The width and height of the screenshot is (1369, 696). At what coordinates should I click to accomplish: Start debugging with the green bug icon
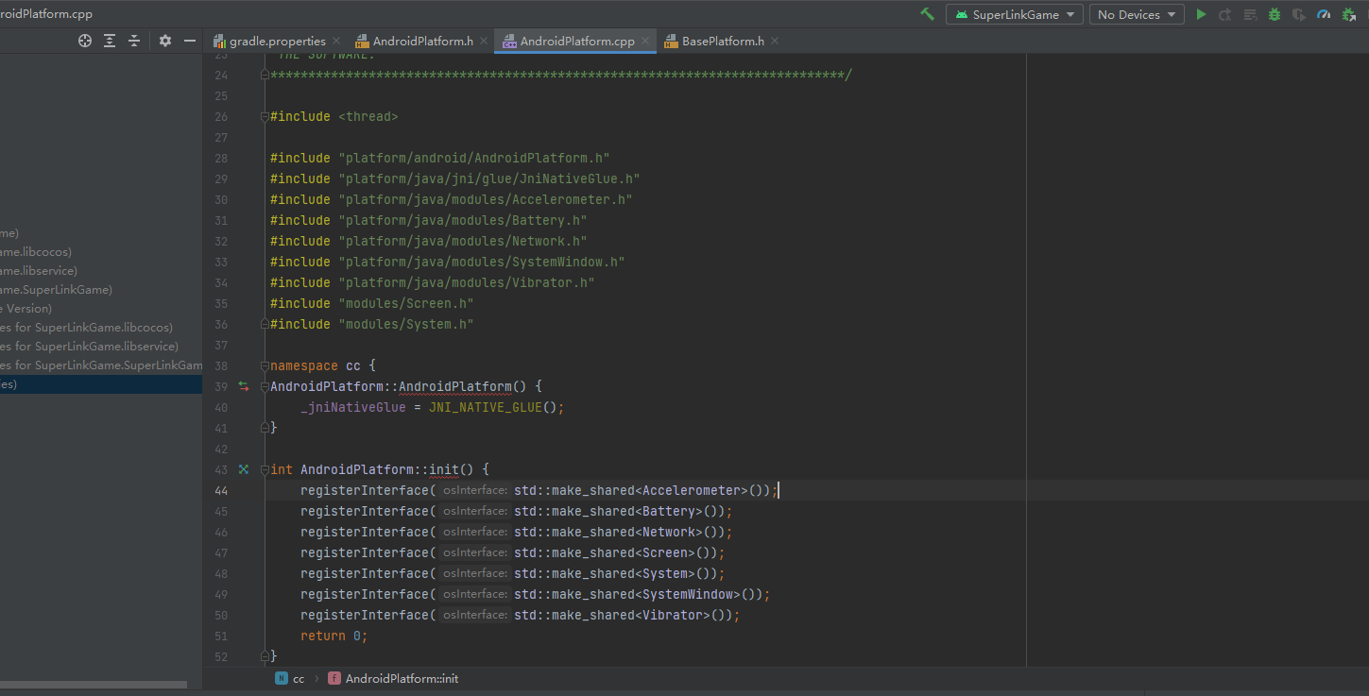point(1275,14)
